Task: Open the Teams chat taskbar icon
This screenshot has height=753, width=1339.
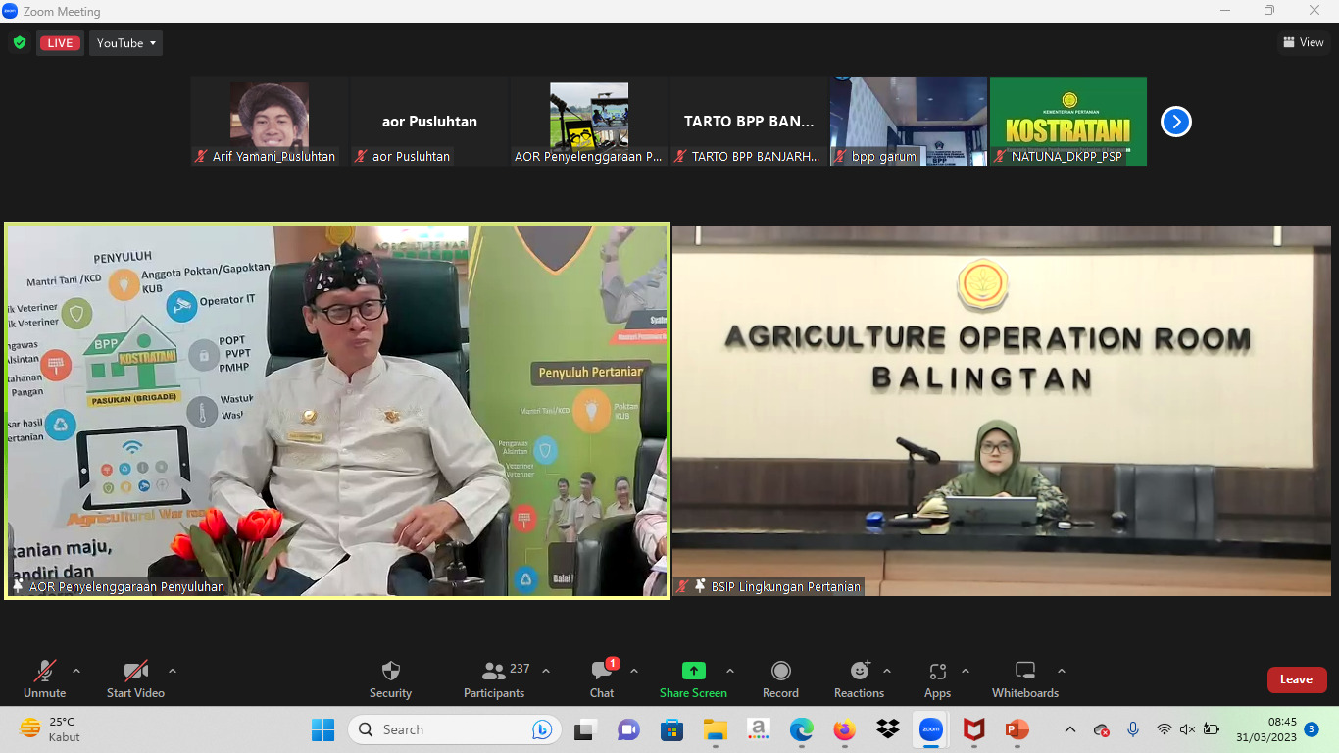Action: [628, 729]
